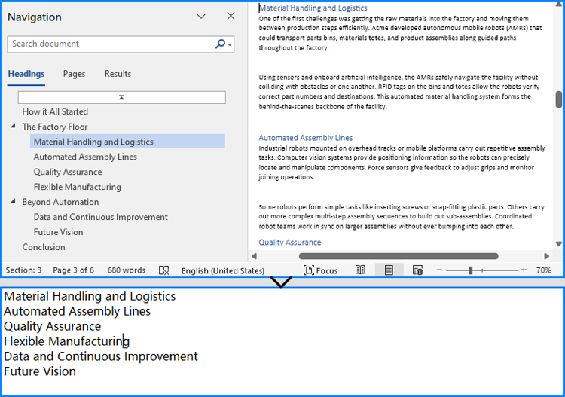This screenshot has height=397, width=565.
Task: Click the search magnifier icon in Navigation
Action: pos(220,44)
